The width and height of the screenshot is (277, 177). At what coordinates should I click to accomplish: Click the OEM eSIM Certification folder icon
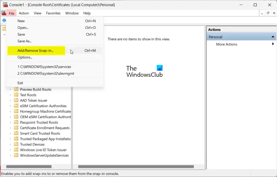click(16, 117)
